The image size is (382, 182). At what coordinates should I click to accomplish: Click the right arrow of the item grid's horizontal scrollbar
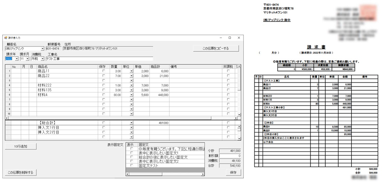click(x=236, y=118)
